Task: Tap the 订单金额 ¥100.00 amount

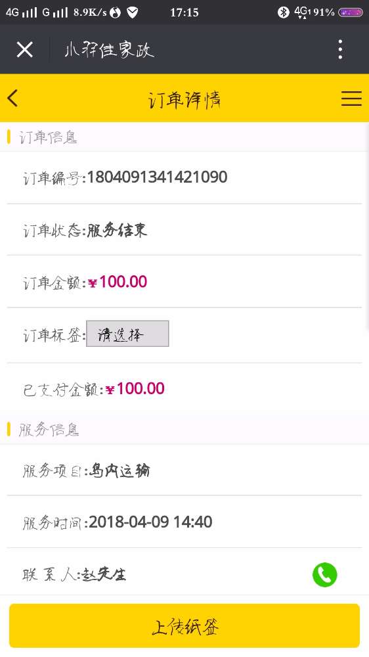Action: click(118, 282)
